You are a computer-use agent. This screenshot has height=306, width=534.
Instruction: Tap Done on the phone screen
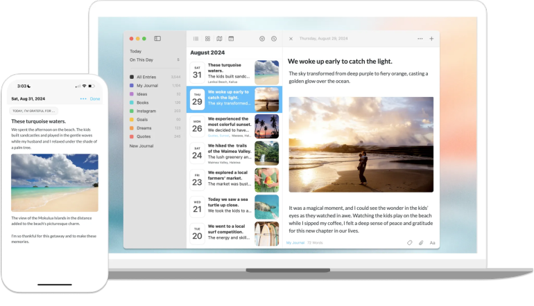pos(95,99)
